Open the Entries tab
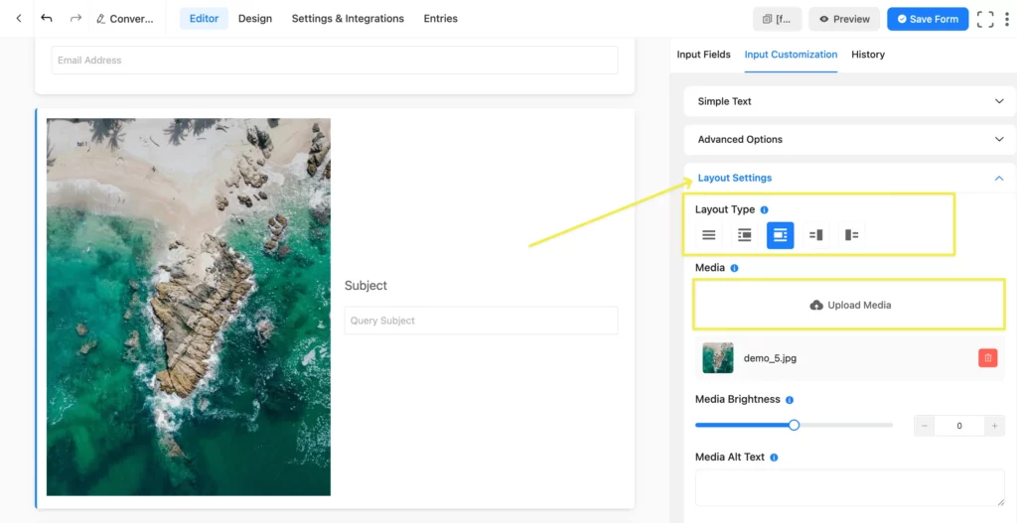The image size is (1017, 523). (440, 19)
